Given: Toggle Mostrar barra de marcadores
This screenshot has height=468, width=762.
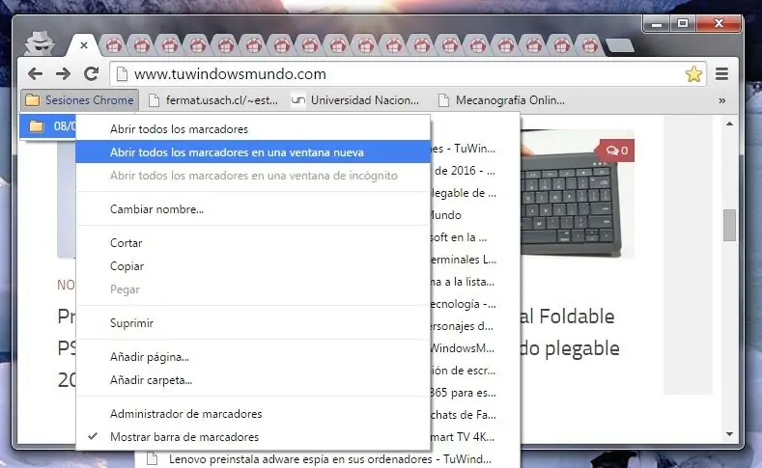Looking at the screenshot, I should tap(253, 437).
